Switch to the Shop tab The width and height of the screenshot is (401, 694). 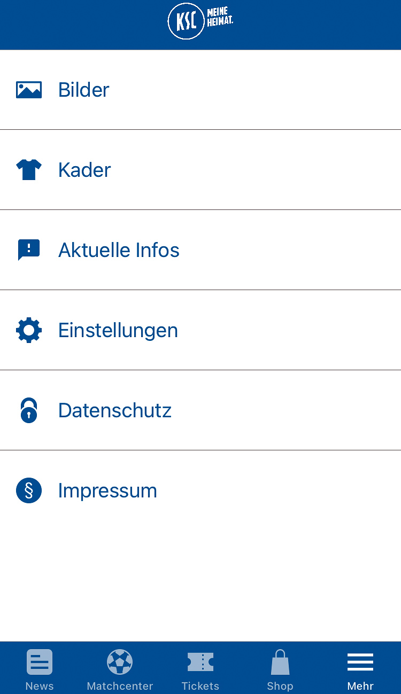point(280,668)
